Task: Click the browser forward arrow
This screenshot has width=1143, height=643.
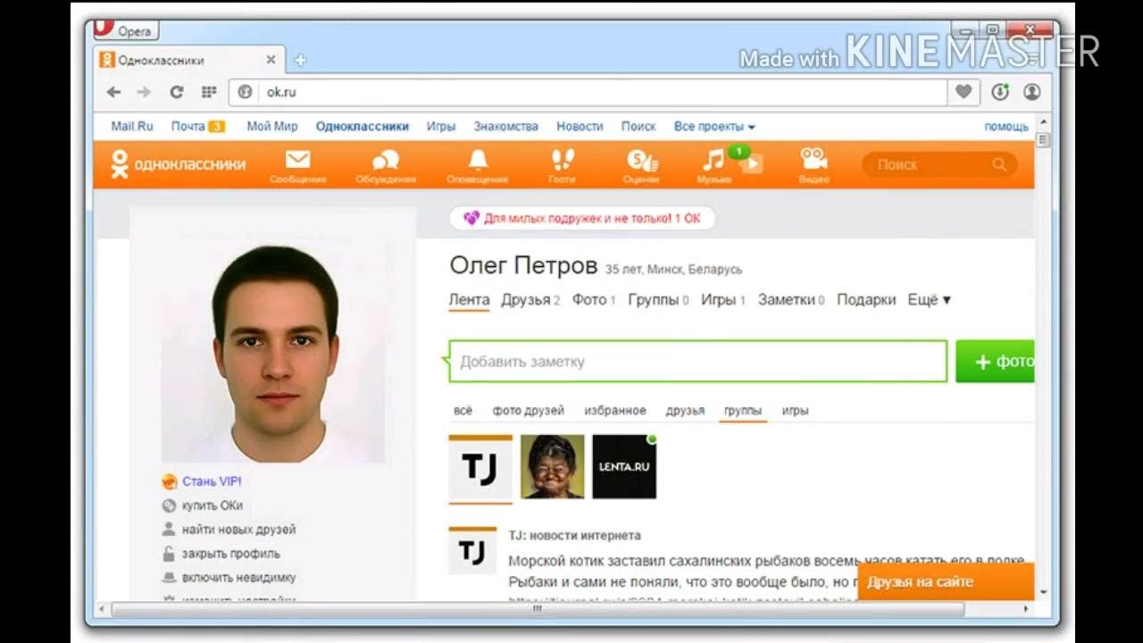Action: (x=144, y=92)
